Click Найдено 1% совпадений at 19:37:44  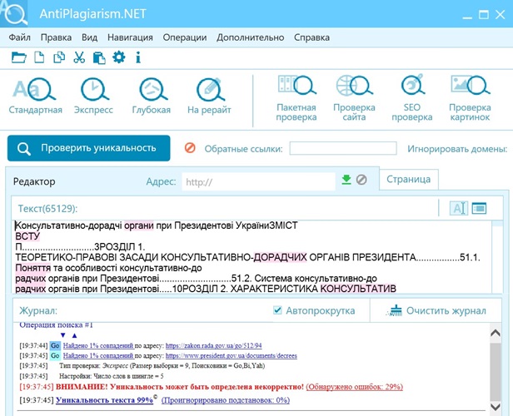point(98,345)
